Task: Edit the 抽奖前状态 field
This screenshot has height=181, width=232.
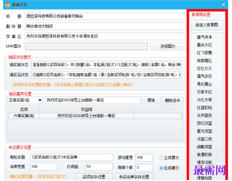Action: 106,65
